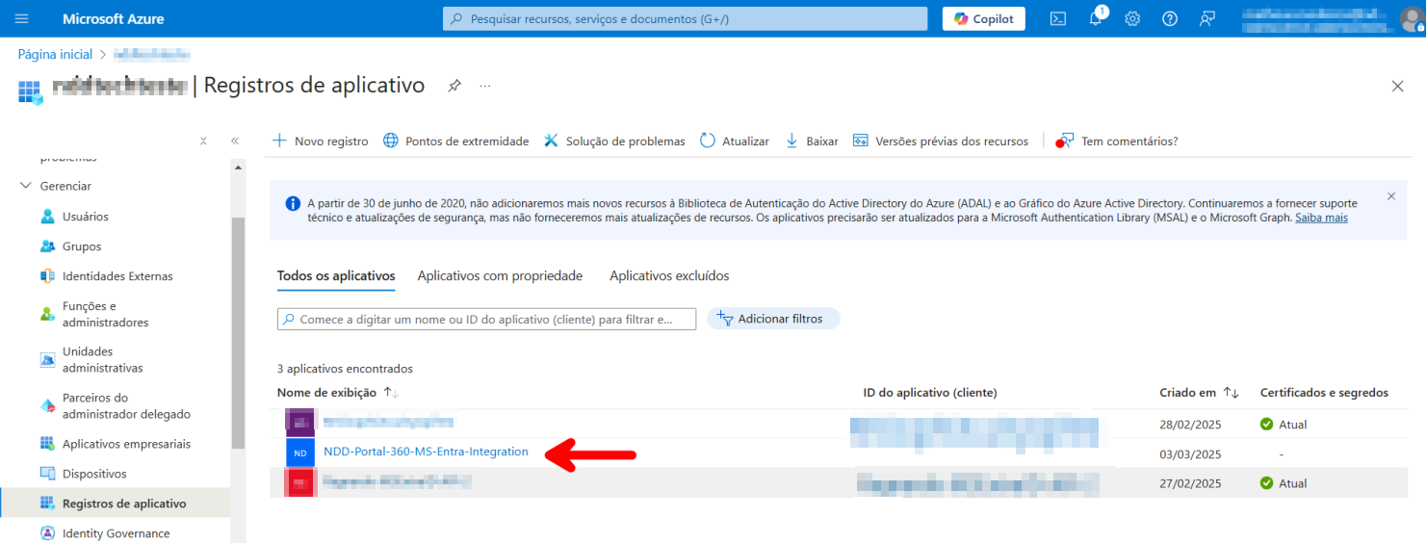Screen dimensions: 1427x543
Task: Click Atualizar to refresh the list
Action: pos(734,141)
